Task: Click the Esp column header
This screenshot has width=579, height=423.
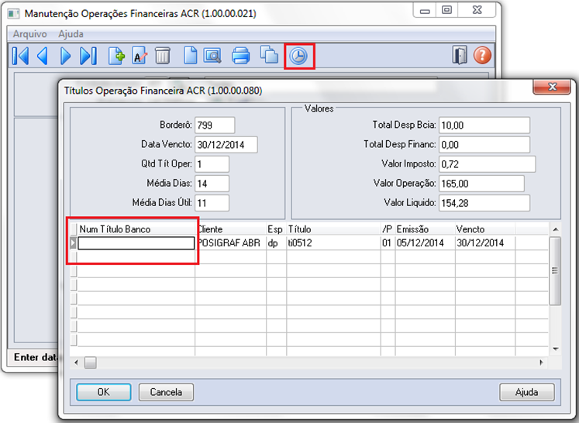Action: pos(276,229)
